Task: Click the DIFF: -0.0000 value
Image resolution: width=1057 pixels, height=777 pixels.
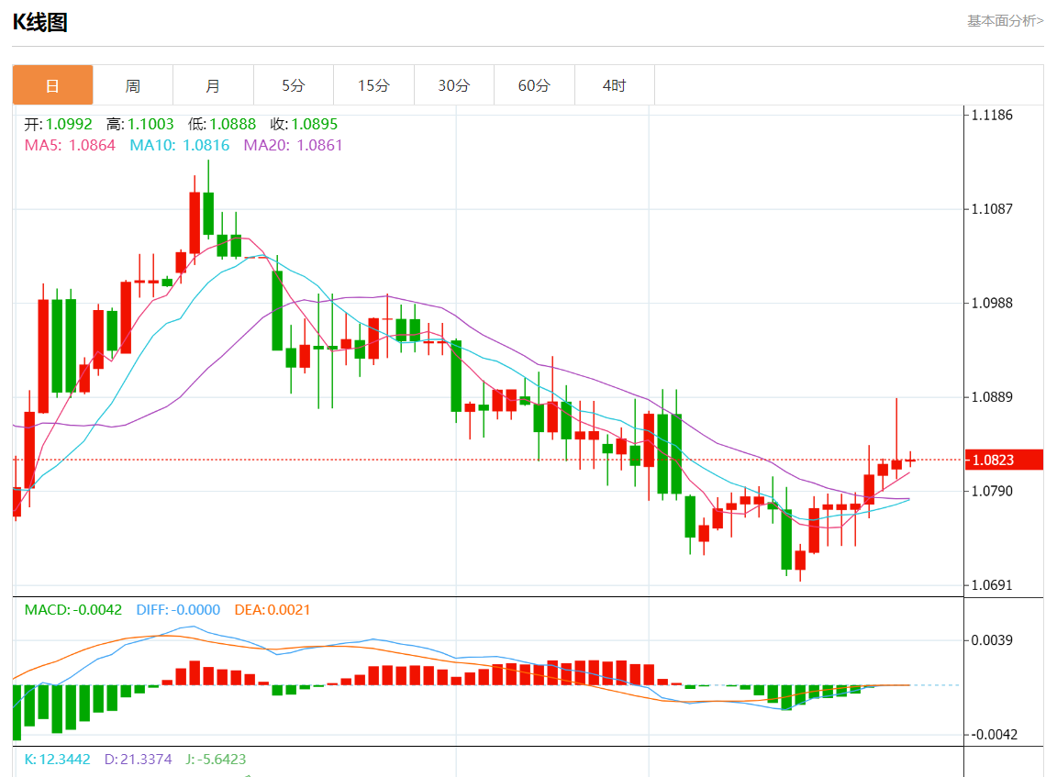Action: (x=178, y=610)
